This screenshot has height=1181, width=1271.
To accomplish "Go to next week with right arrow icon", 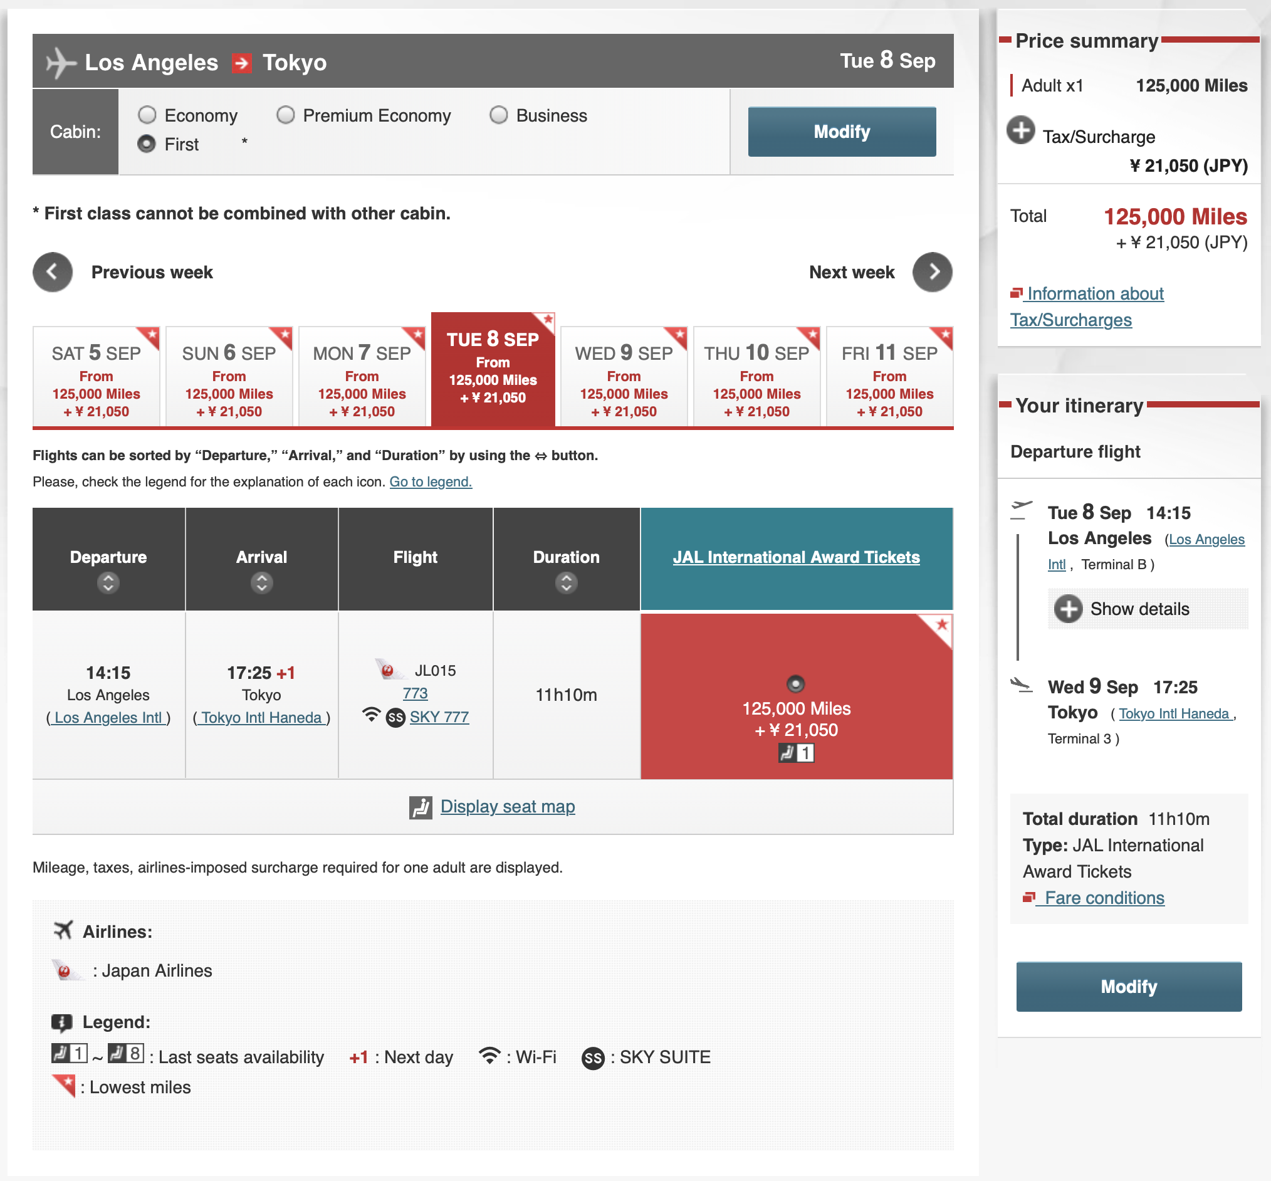I will tap(933, 272).
